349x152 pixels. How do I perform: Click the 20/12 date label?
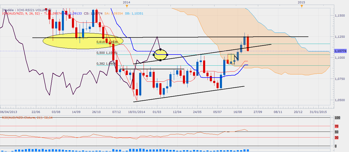[298, 112]
